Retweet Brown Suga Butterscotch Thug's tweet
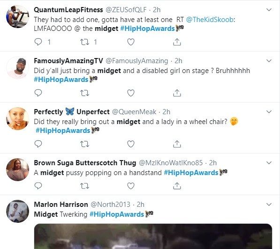 (84, 186)
